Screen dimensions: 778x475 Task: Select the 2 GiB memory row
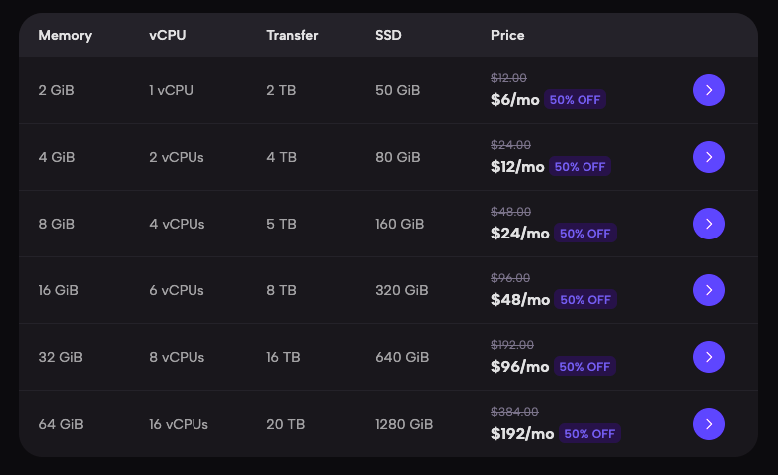pos(56,90)
